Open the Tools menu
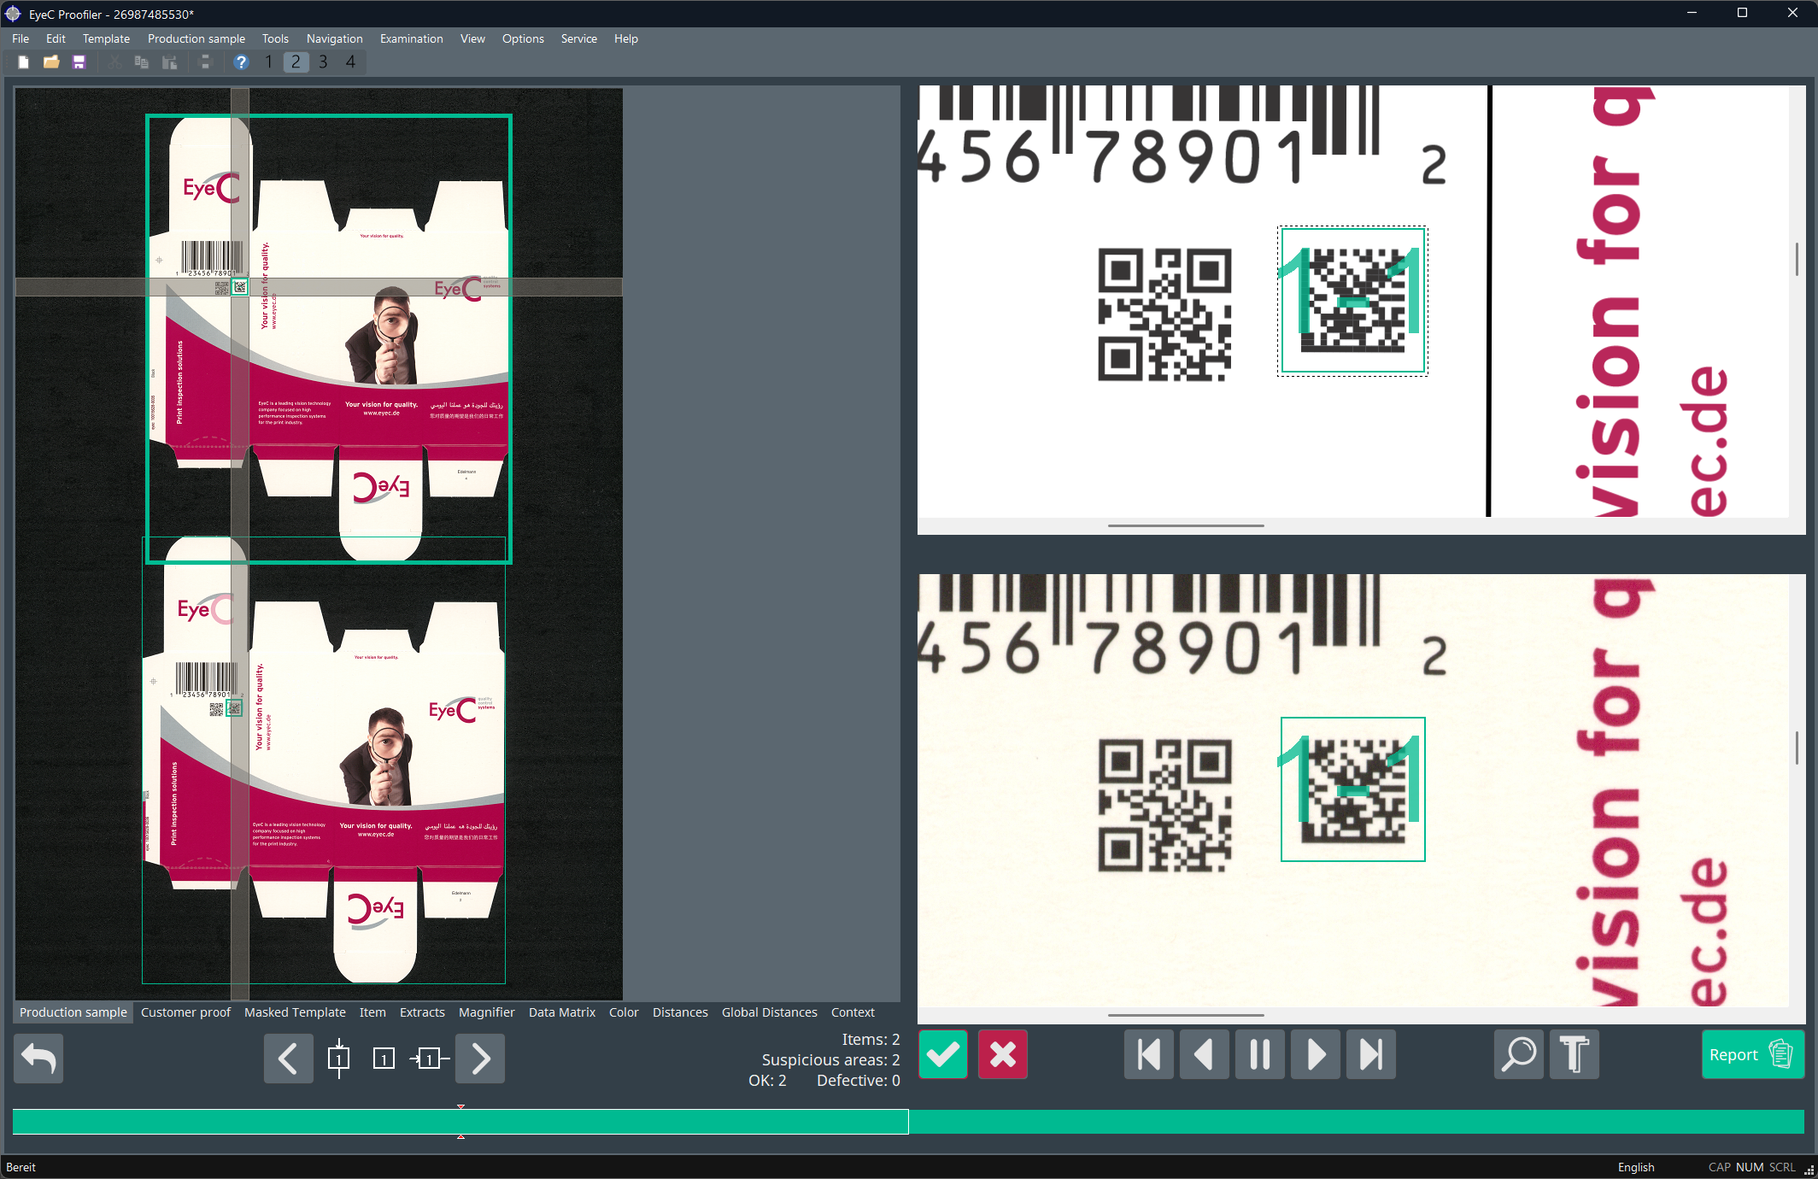1818x1179 pixels. (x=275, y=38)
